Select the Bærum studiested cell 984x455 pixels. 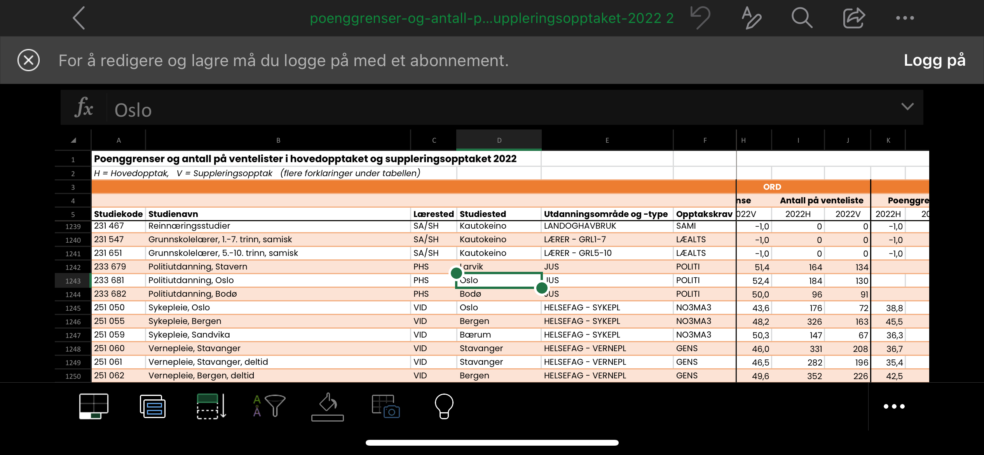point(499,335)
